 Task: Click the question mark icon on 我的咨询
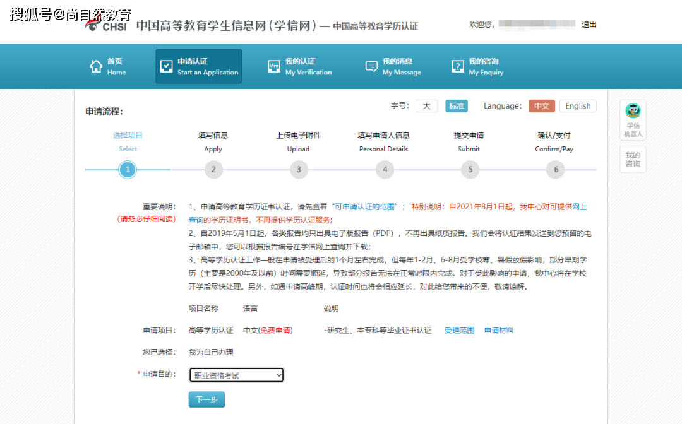pos(457,66)
